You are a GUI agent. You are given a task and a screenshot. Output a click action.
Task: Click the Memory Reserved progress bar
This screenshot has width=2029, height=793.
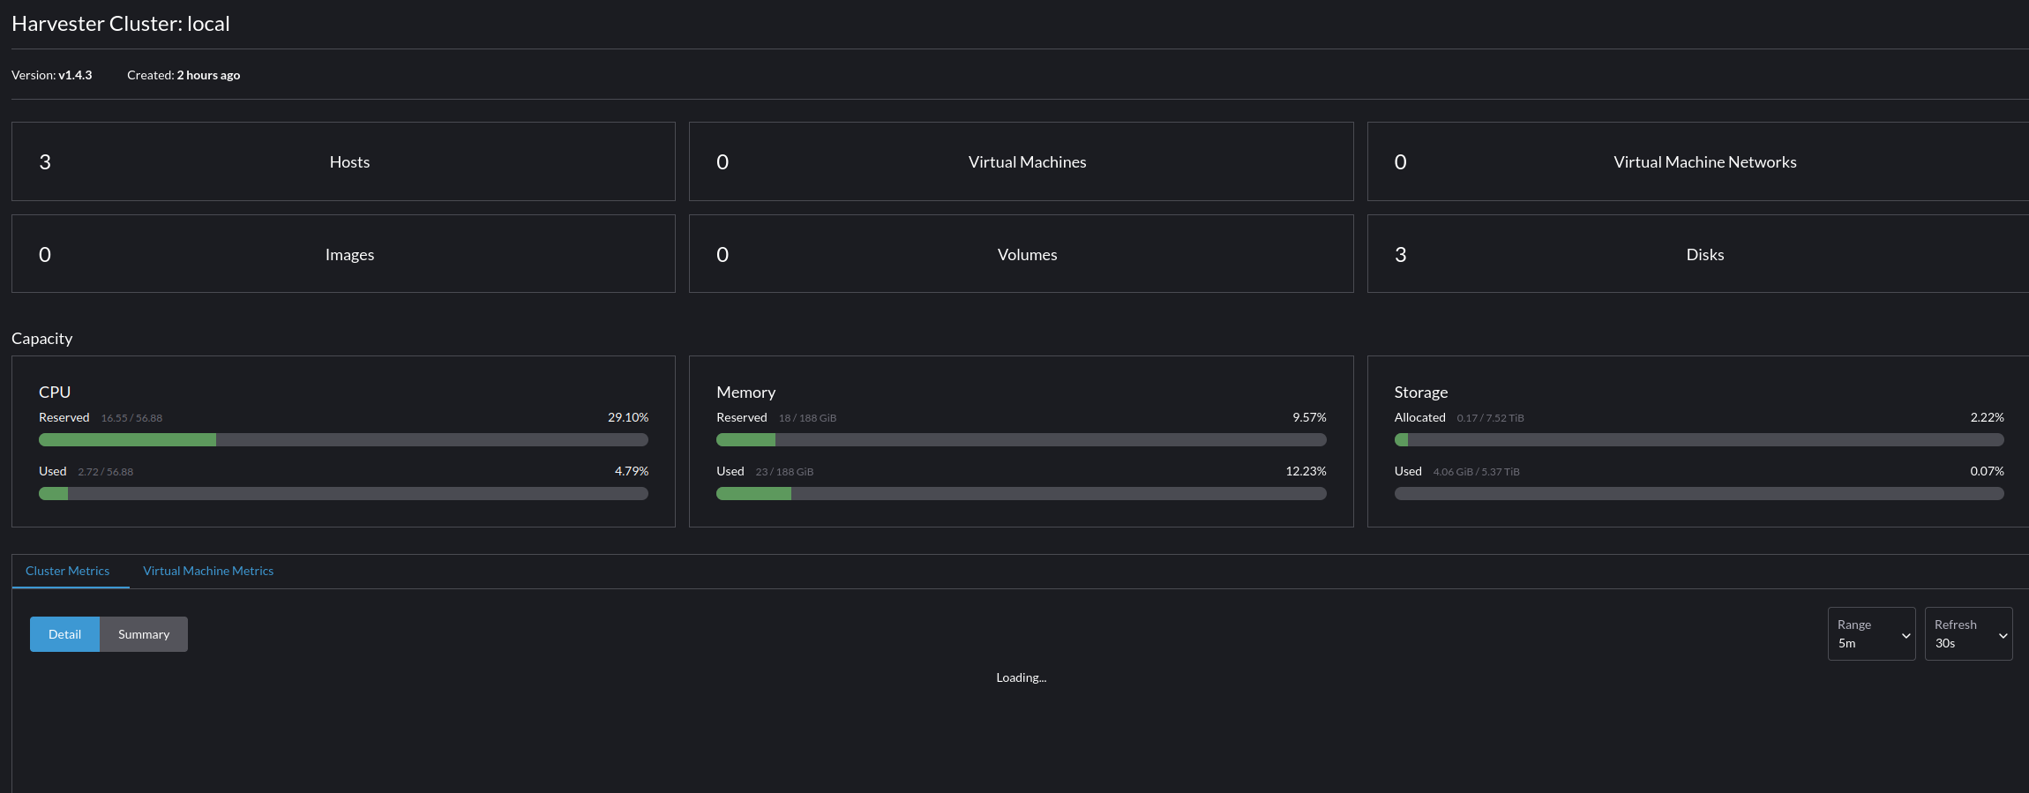[x=1021, y=440]
